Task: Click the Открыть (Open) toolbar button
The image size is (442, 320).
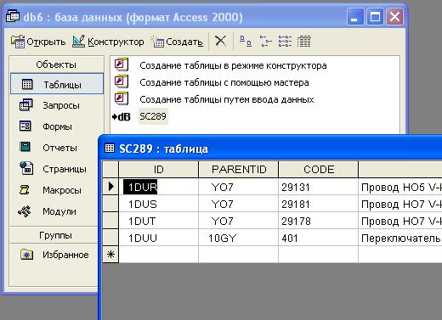Action: click(38, 42)
